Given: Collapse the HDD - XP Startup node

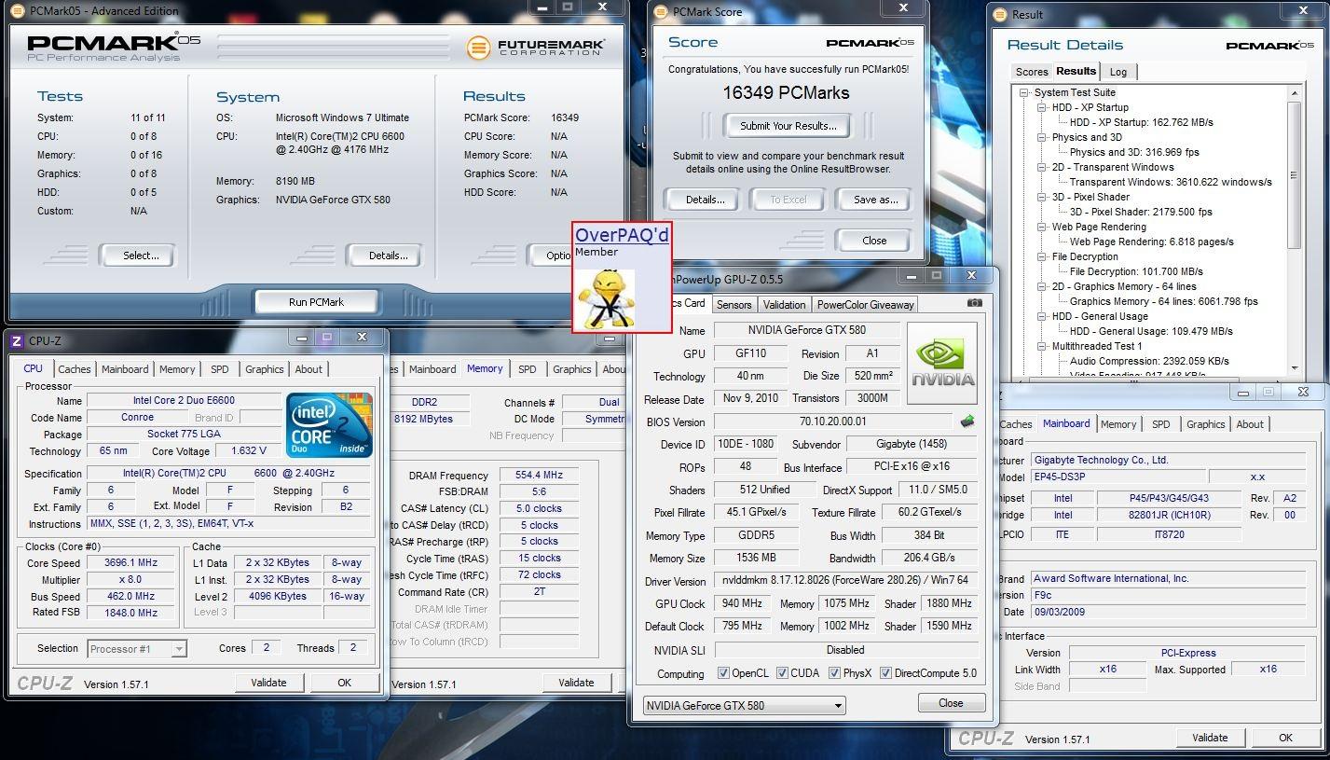Looking at the screenshot, I should pyautogui.click(x=1042, y=107).
